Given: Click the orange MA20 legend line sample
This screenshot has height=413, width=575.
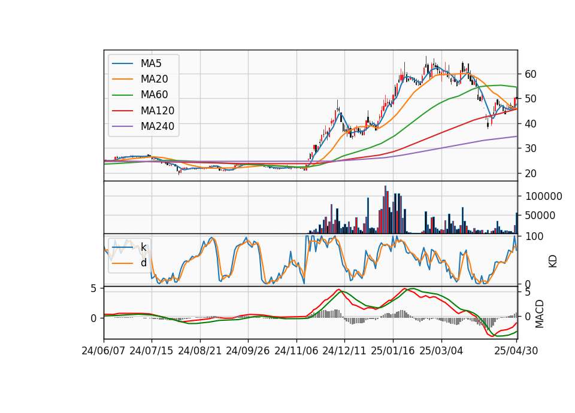Looking at the screenshot, I should click(122, 79).
